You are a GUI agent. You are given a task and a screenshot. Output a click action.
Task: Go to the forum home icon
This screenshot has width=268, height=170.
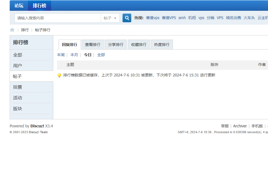pyautogui.click(x=12, y=30)
